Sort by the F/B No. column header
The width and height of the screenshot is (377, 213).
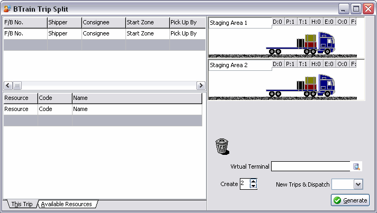tap(25, 23)
